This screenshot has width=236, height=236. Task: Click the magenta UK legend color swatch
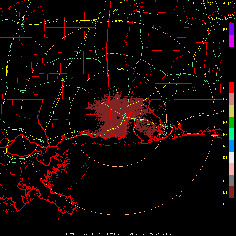[x=232, y=41]
